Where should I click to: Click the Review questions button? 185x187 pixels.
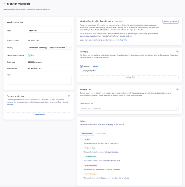[x=170, y=22]
